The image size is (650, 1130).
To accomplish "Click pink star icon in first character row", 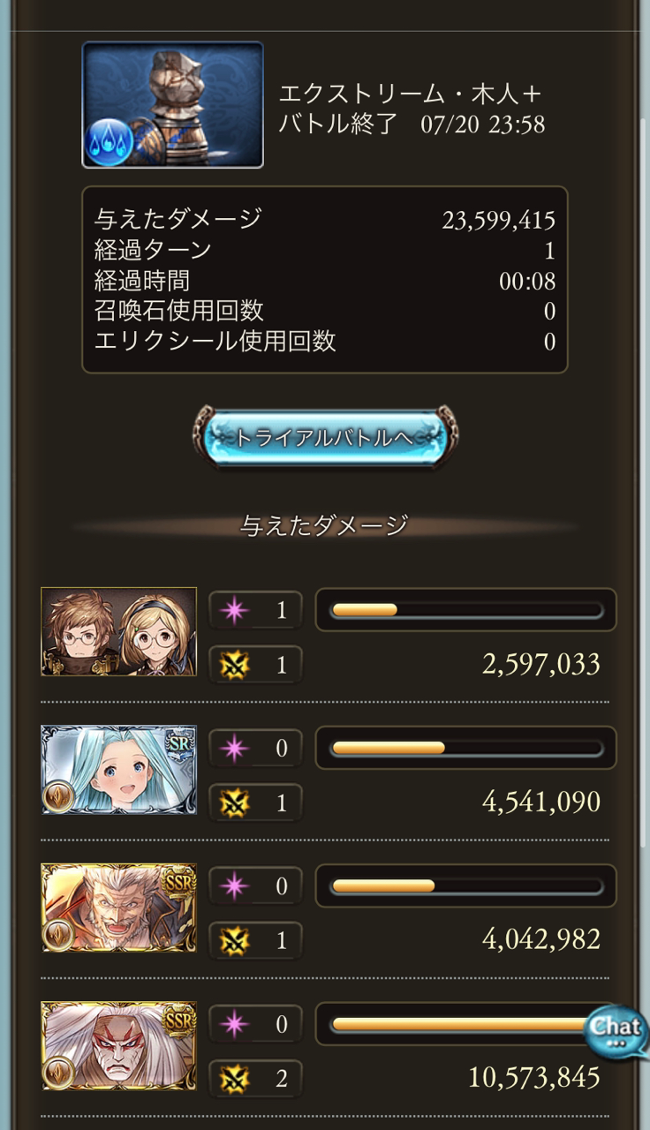I will point(234,610).
